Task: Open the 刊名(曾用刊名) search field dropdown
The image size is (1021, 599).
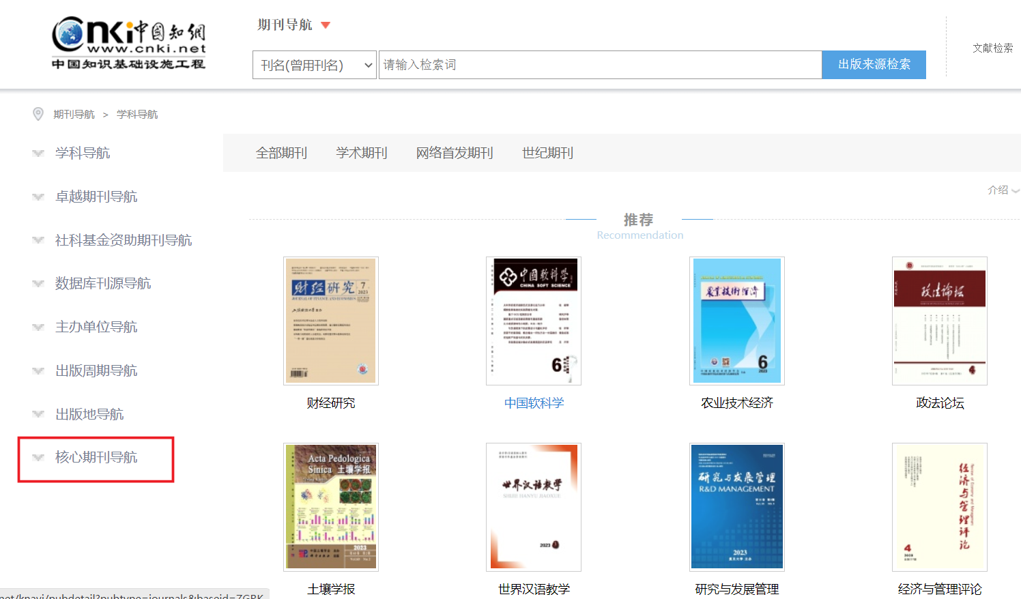Action: [315, 65]
